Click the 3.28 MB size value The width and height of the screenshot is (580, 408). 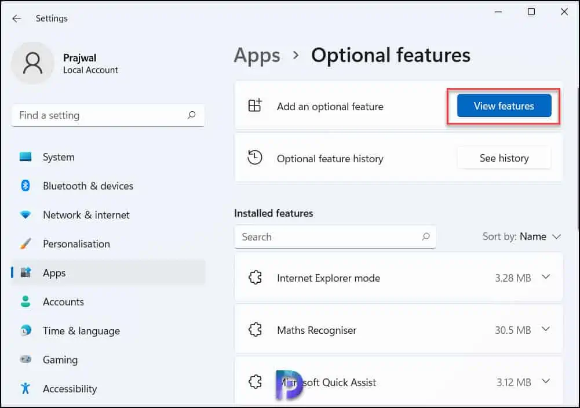coord(513,278)
